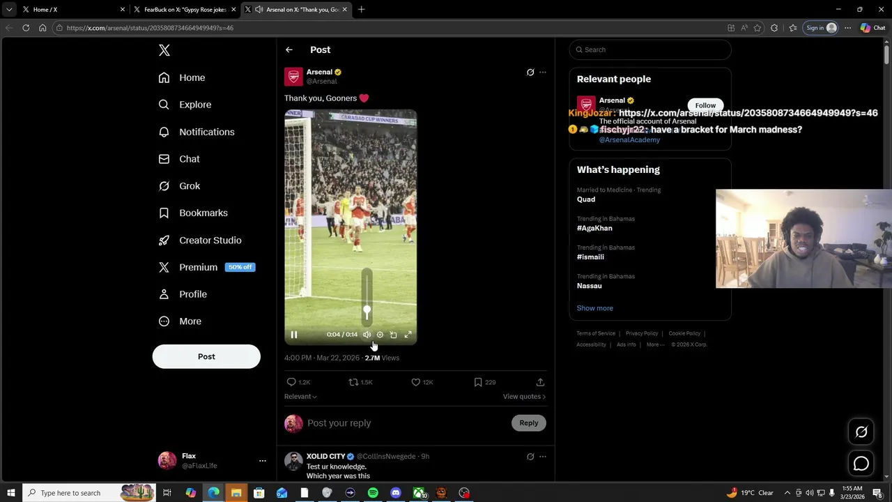The width and height of the screenshot is (892, 502).
Task: Click Show more under What's happening
Action: [x=594, y=308]
